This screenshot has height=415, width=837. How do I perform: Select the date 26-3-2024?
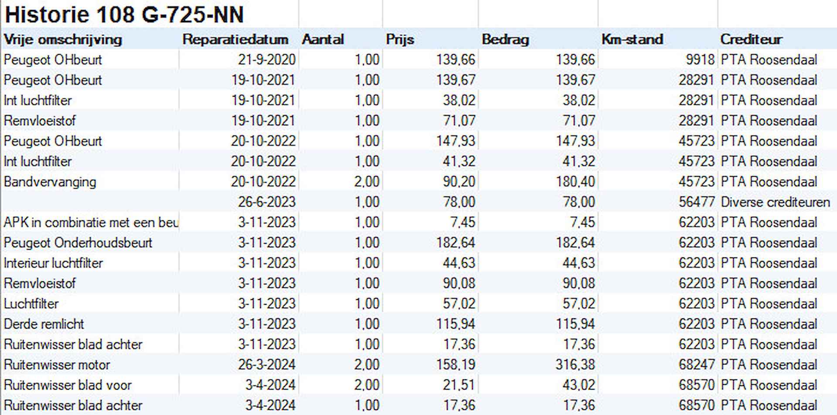[267, 364]
